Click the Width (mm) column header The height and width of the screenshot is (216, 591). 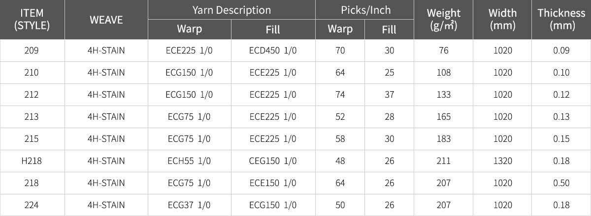coord(503,20)
